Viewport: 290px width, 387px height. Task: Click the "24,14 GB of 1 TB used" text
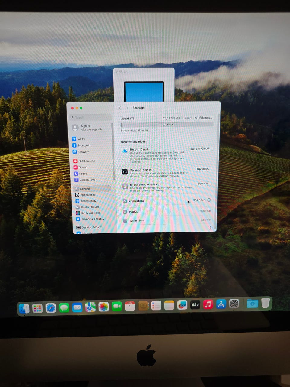(x=177, y=118)
